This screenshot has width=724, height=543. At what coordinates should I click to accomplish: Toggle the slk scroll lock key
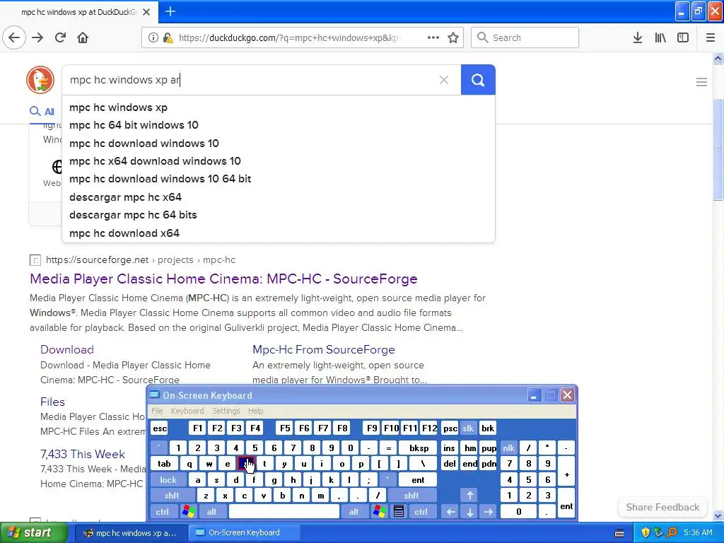(x=468, y=428)
